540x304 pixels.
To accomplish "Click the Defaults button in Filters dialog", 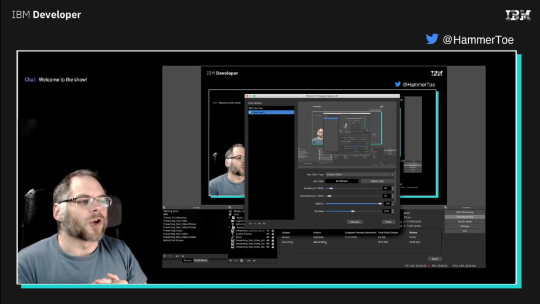I will (x=355, y=222).
